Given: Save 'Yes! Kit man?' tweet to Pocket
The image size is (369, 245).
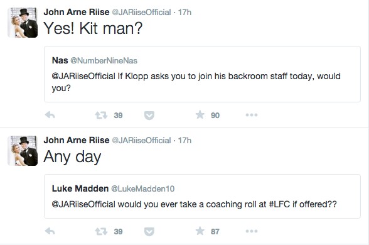Looking at the screenshot, I should tap(149, 116).
